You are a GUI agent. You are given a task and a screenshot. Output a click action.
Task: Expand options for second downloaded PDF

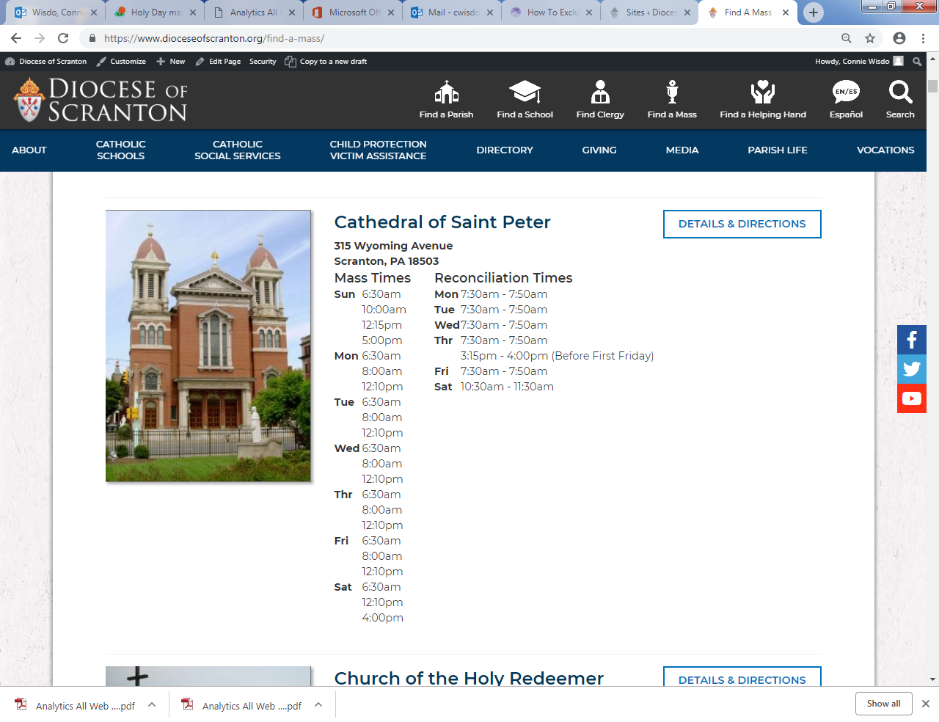tap(318, 704)
